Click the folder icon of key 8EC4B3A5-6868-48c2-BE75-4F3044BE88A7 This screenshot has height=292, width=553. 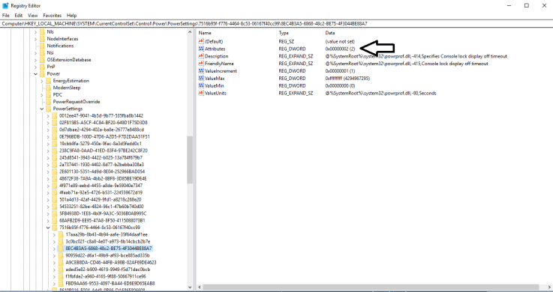coord(61,249)
